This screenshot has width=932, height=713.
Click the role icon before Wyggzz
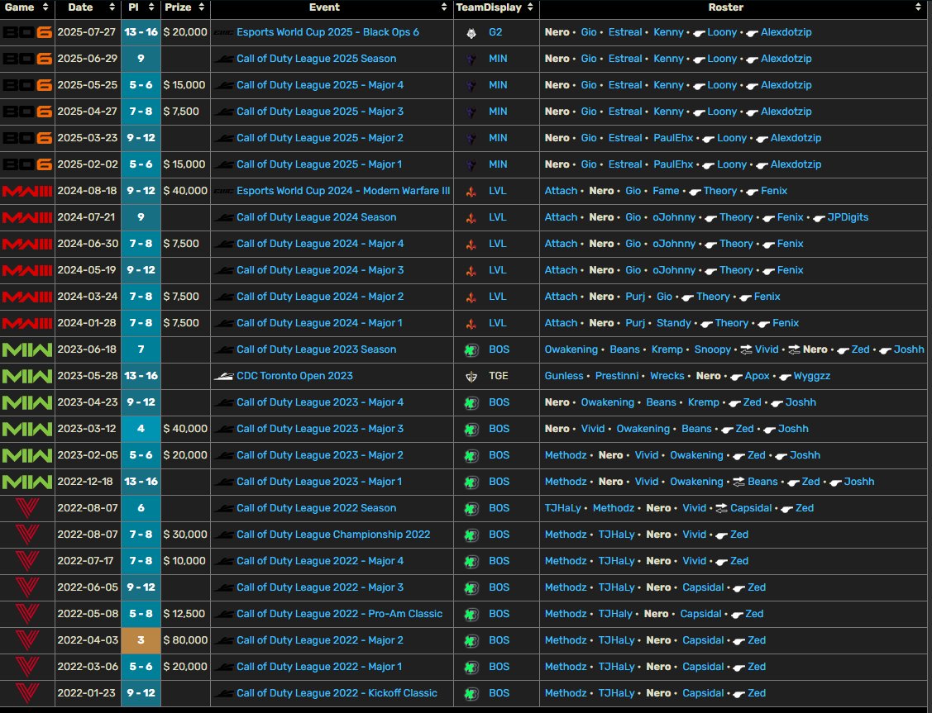(785, 377)
